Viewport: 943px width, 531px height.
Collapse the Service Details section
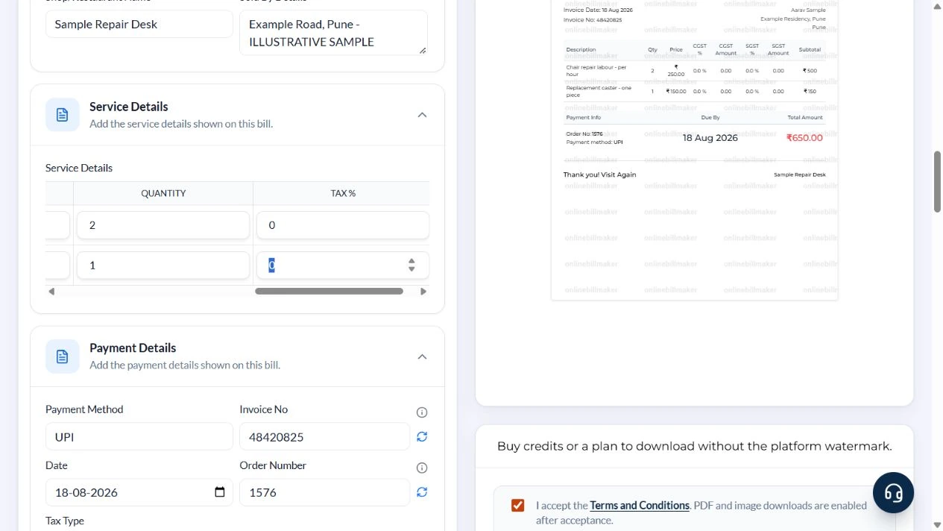pos(422,115)
